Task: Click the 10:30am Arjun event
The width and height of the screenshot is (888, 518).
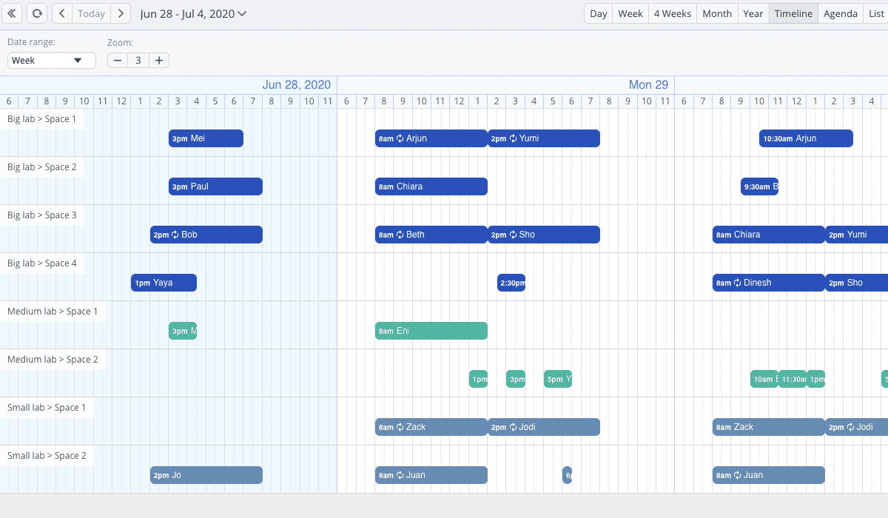Action: point(805,138)
